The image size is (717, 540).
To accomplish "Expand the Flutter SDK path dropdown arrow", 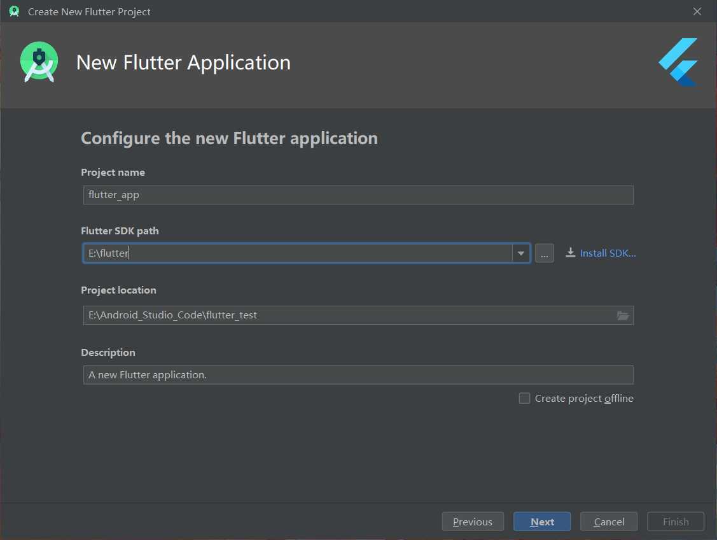I will pos(521,253).
